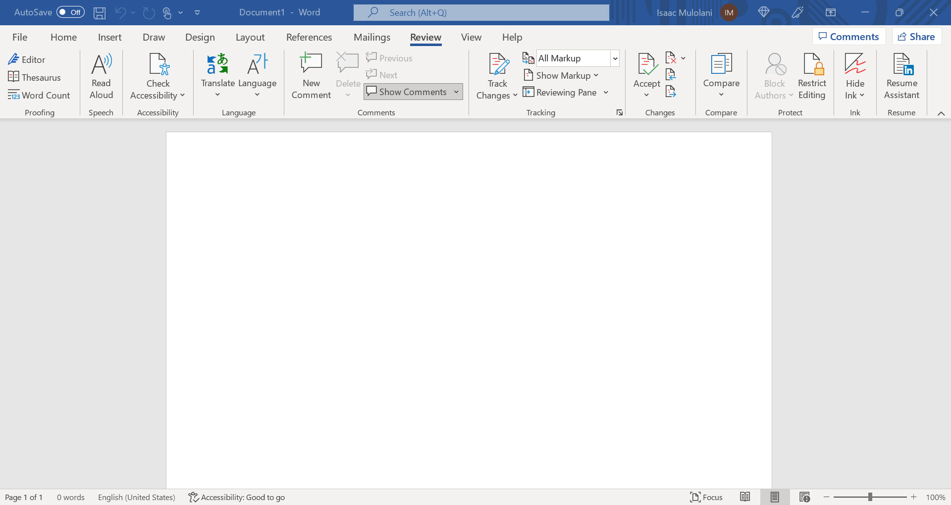Image resolution: width=951 pixels, height=505 pixels.
Task: Toggle Show Comments button
Action: pos(406,92)
